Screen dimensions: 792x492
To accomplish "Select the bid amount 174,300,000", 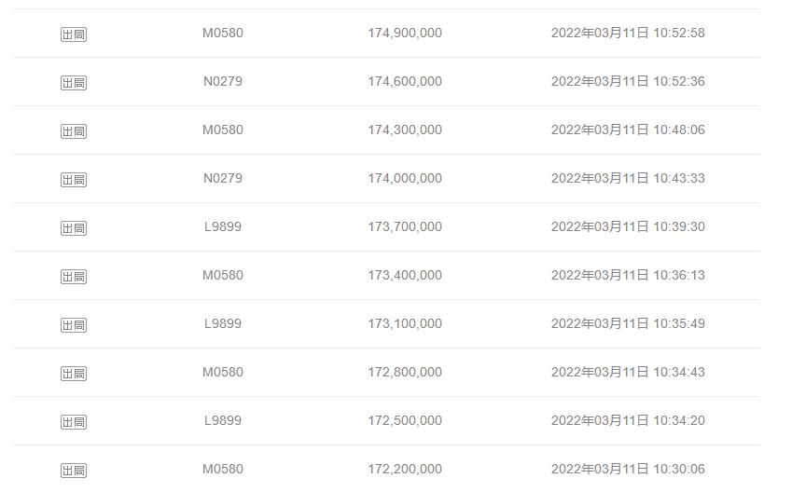I will coord(405,130).
